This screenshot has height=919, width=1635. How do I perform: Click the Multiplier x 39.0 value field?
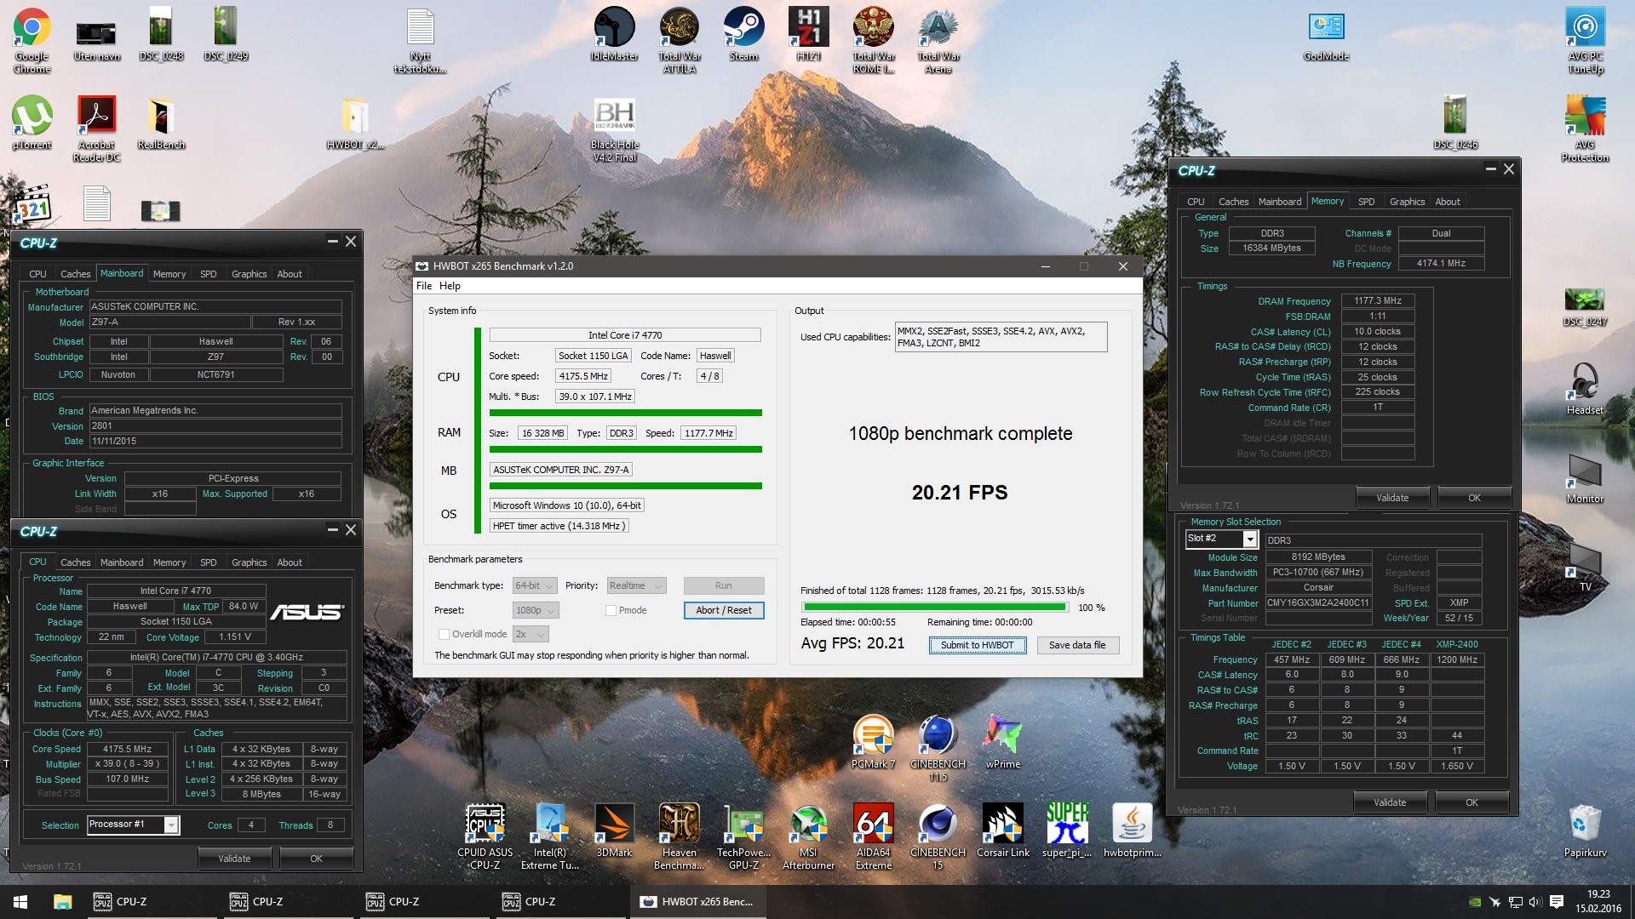(127, 764)
